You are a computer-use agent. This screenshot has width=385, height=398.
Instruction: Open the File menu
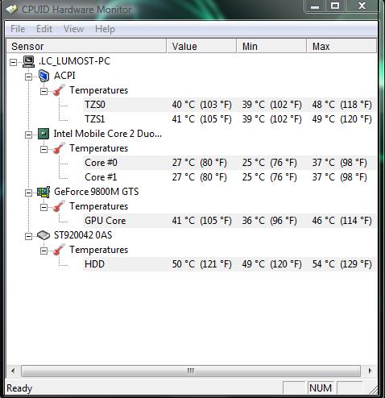[x=18, y=29]
